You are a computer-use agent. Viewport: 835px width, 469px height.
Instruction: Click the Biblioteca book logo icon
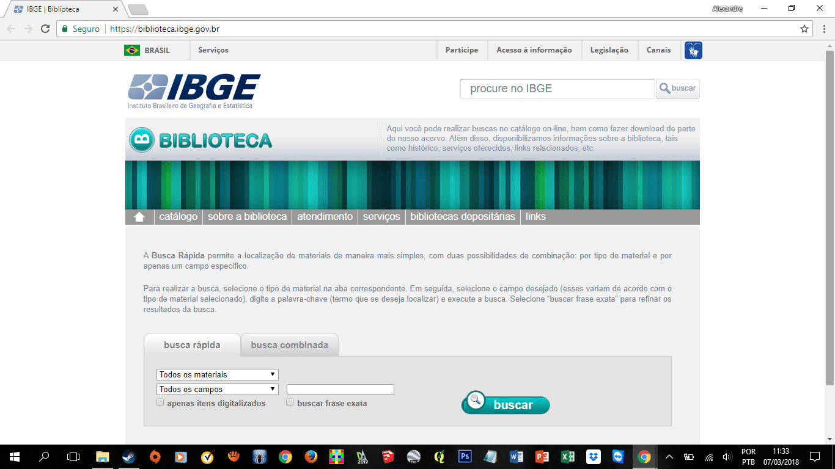pyautogui.click(x=141, y=138)
